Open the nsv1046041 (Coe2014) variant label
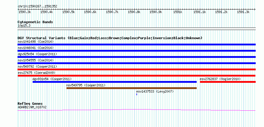The height and width of the screenshot is (127, 264). pyautogui.click(x=36, y=48)
